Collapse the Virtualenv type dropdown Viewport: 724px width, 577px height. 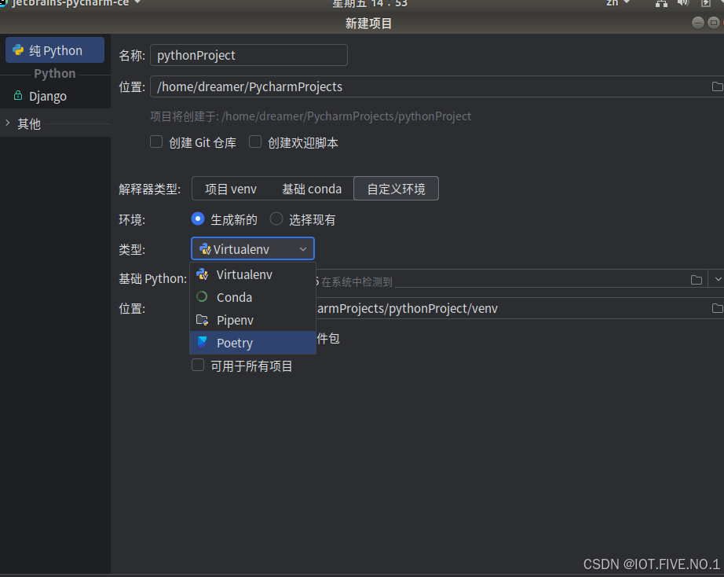[x=253, y=249]
